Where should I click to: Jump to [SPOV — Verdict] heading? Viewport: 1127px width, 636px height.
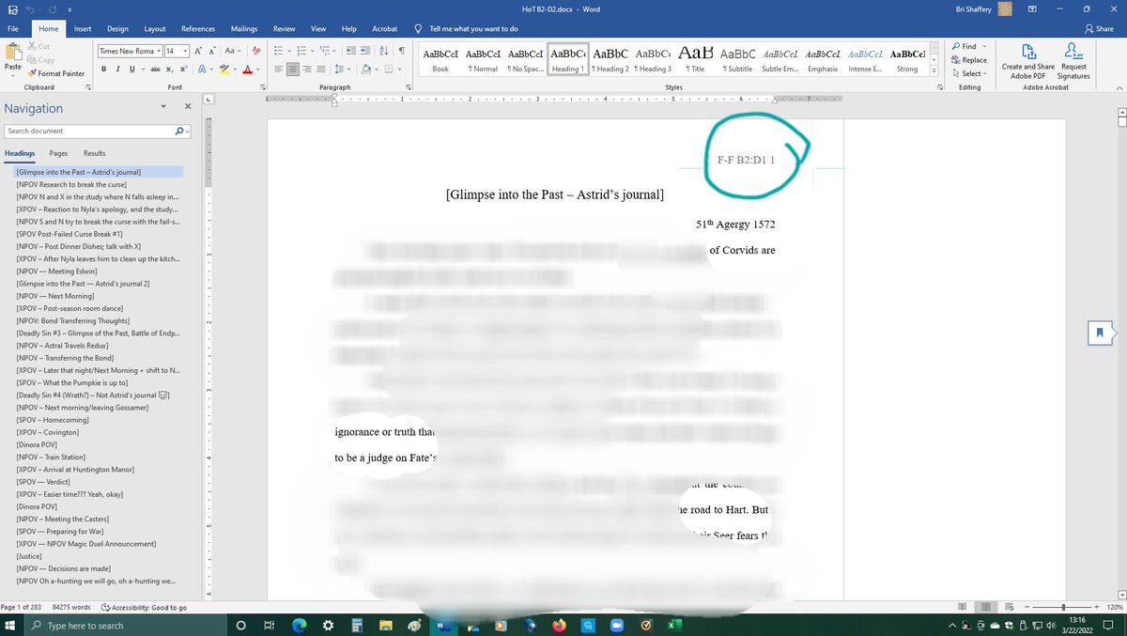43,481
